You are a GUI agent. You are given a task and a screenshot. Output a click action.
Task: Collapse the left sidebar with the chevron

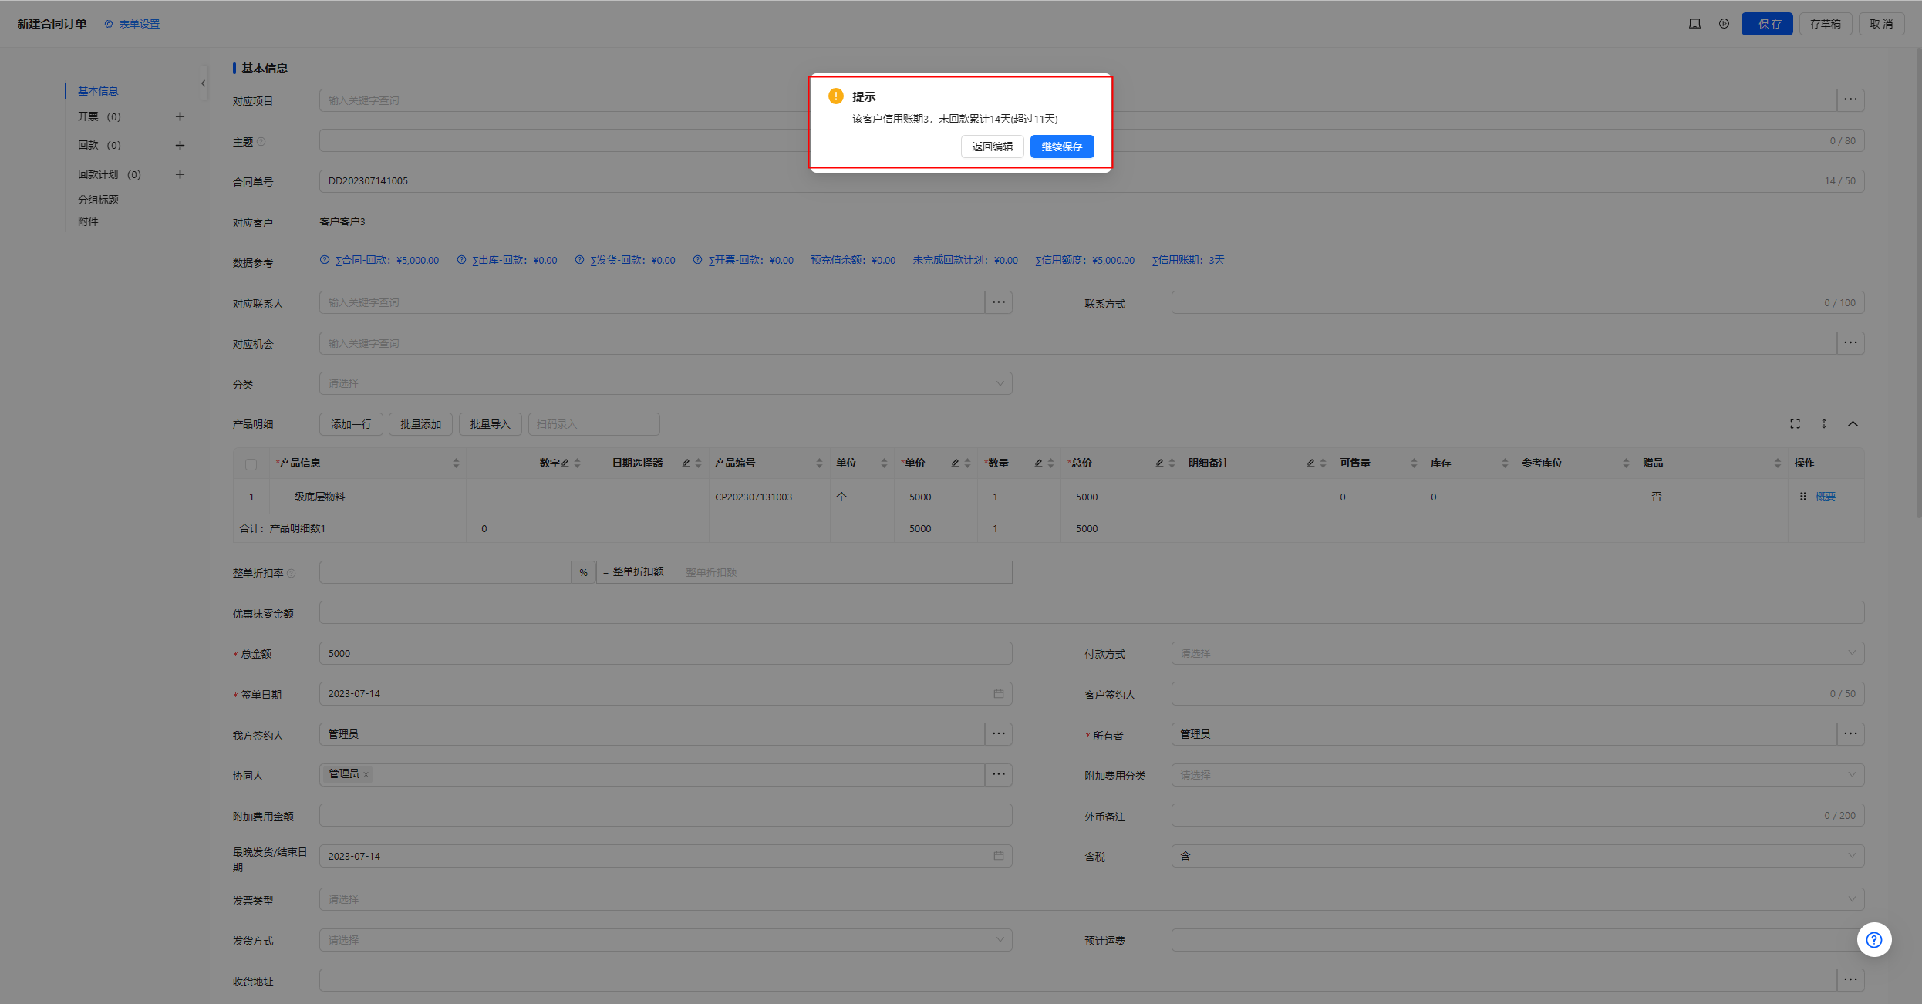pyautogui.click(x=204, y=83)
